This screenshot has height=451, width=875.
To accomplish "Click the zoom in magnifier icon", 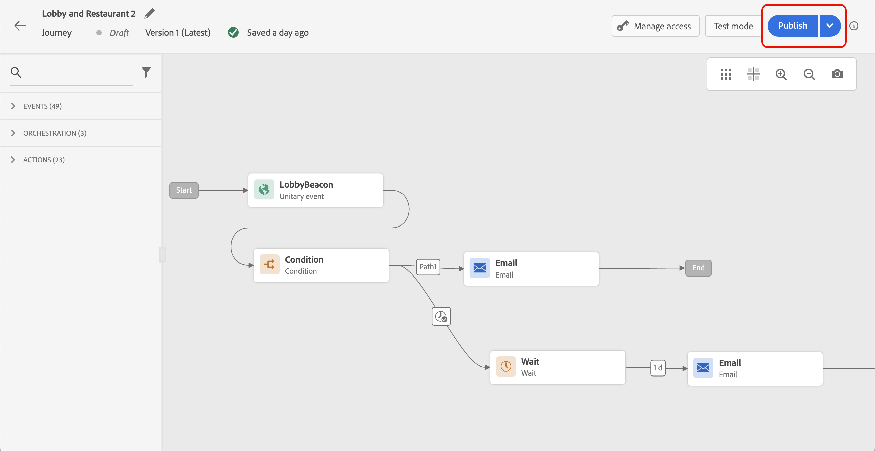I will tap(781, 74).
